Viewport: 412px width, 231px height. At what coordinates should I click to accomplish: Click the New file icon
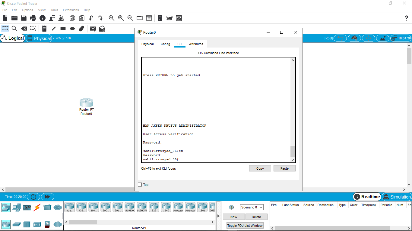click(5, 18)
